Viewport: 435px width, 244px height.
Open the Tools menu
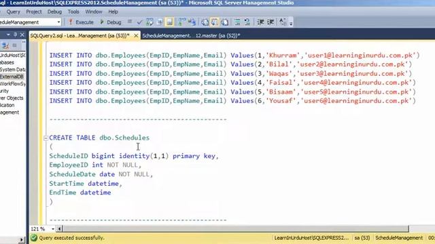[x=73, y=12]
